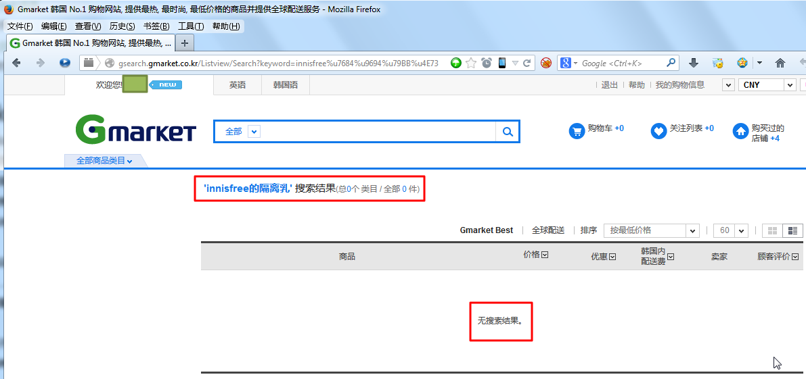Go to Home with the house icon

(x=780, y=63)
